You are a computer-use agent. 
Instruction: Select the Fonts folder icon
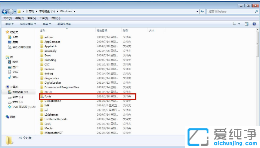point(42,96)
